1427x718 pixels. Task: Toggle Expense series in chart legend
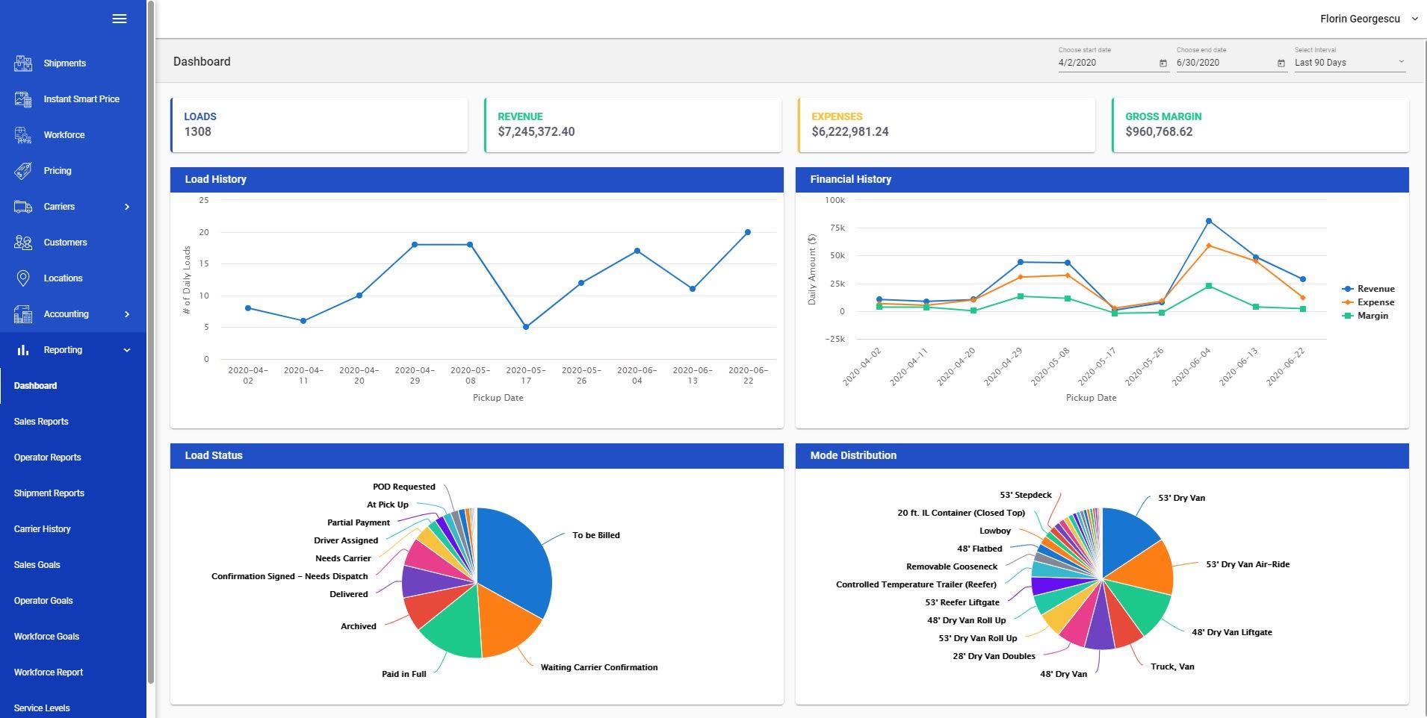pyautogui.click(x=1369, y=302)
